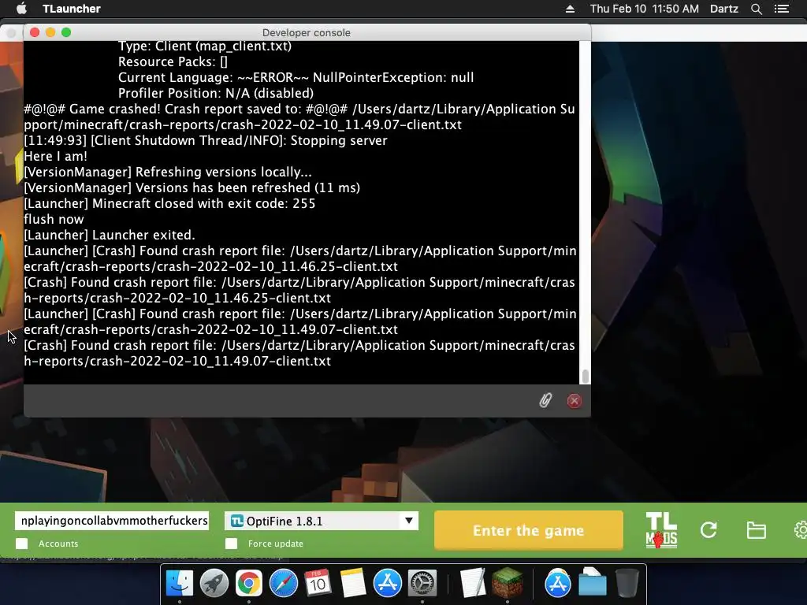Image resolution: width=807 pixels, height=605 pixels.
Task: Open the OptiFine 1.8.1 version dropdown
Action: pyautogui.click(x=322, y=521)
